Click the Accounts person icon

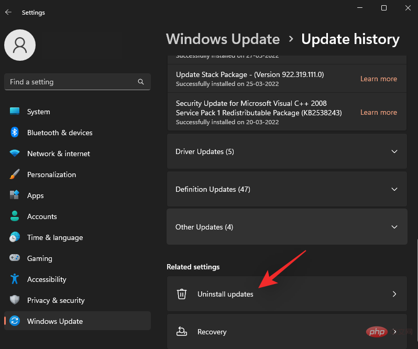click(15, 216)
